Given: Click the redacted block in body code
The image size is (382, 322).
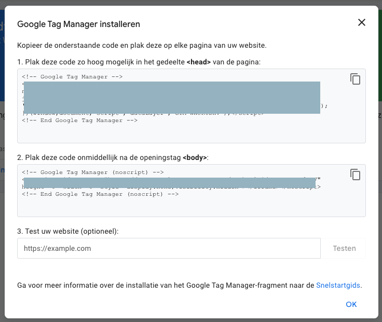Looking at the screenshot, I should [x=171, y=182].
